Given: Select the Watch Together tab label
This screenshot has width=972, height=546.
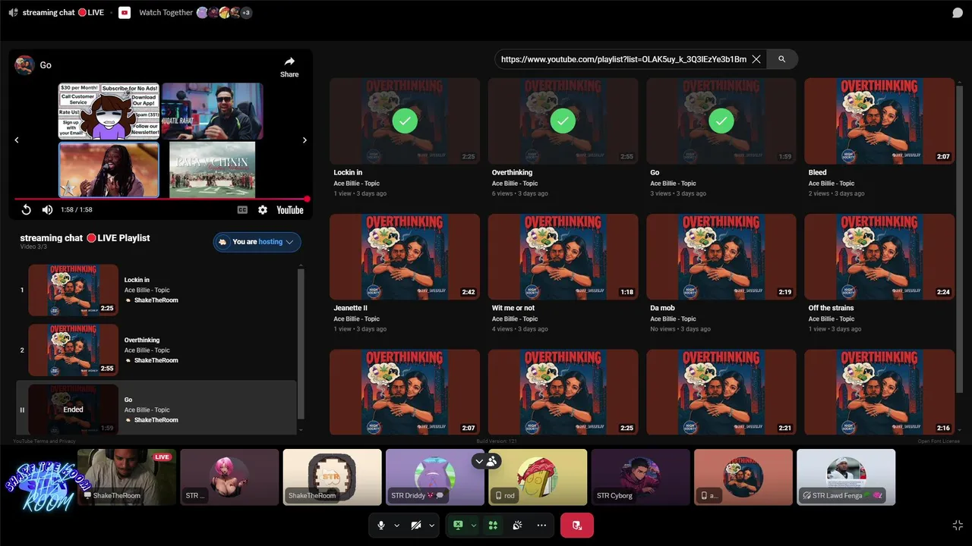Looking at the screenshot, I should click(166, 13).
